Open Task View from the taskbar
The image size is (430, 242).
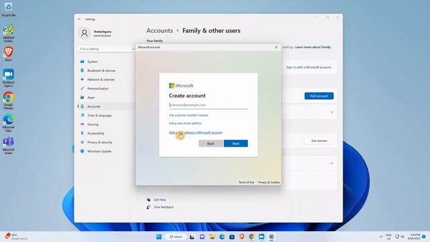pyautogui.click(x=192, y=237)
